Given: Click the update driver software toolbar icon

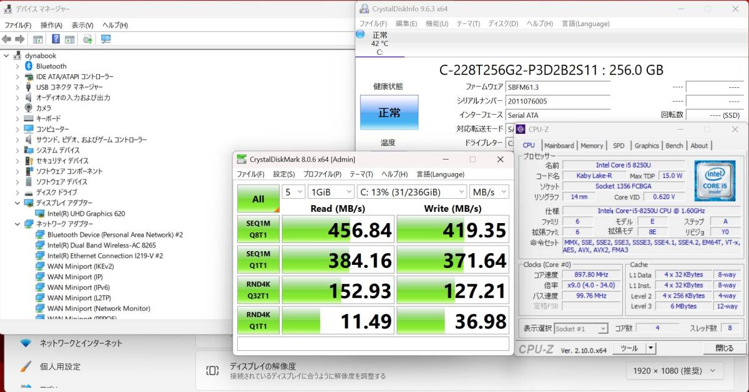Looking at the screenshot, I should pos(87,39).
